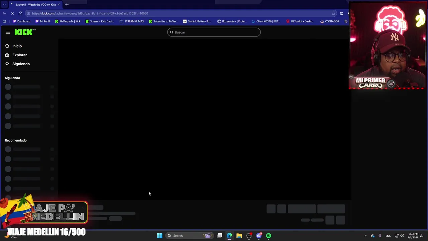
Task: Click the URL address bar
Action: (181, 13)
